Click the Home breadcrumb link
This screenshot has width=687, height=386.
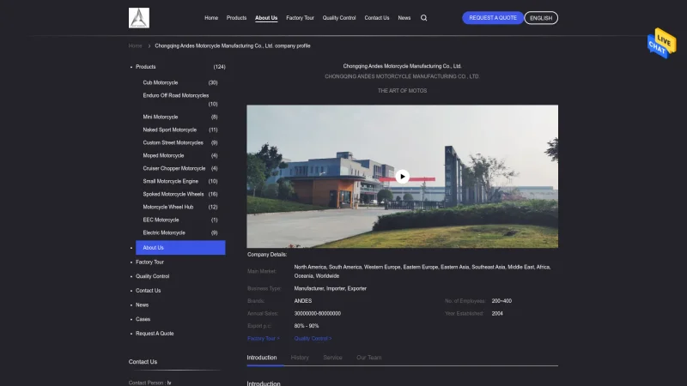[136, 46]
